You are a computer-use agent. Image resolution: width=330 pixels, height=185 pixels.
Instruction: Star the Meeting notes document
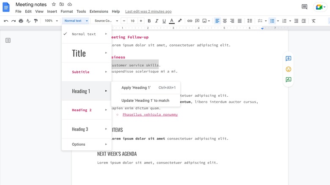coord(54,4)
